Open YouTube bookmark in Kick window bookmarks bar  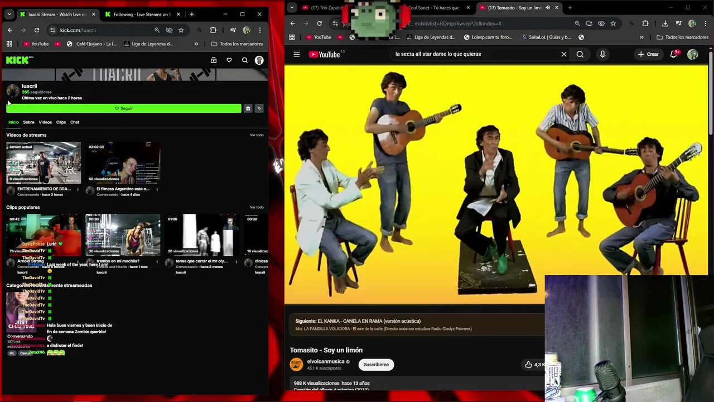(36, 44)
